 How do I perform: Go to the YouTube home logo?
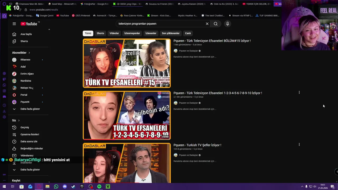pos(29,24)
